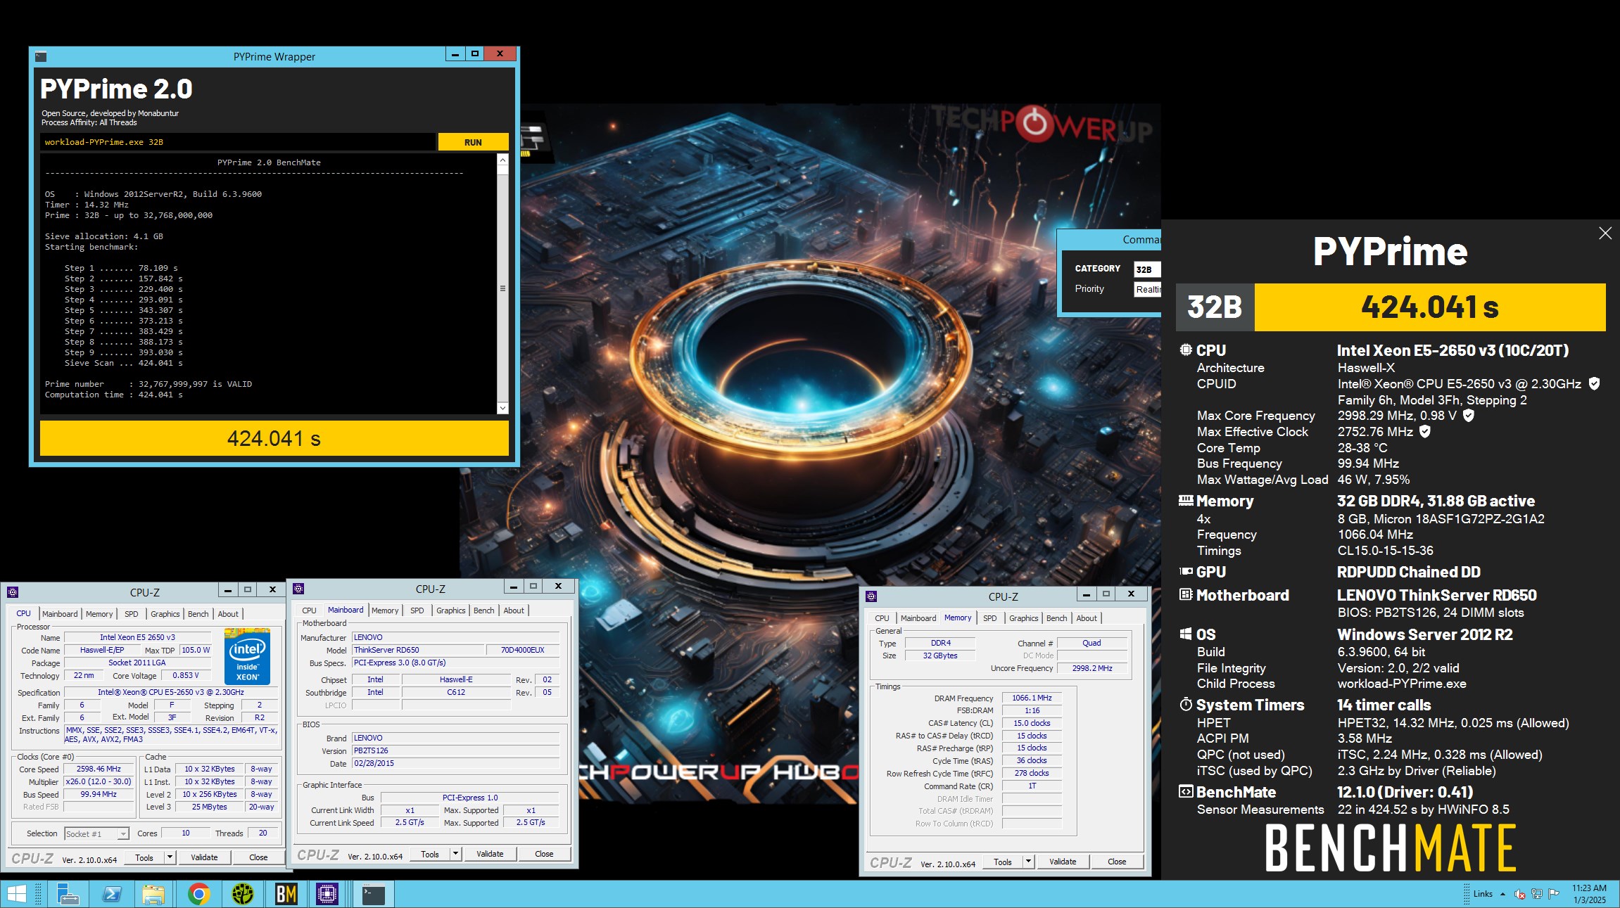Expand the Socket #1 selection dropdown
1620x908 pixels.
124,833
